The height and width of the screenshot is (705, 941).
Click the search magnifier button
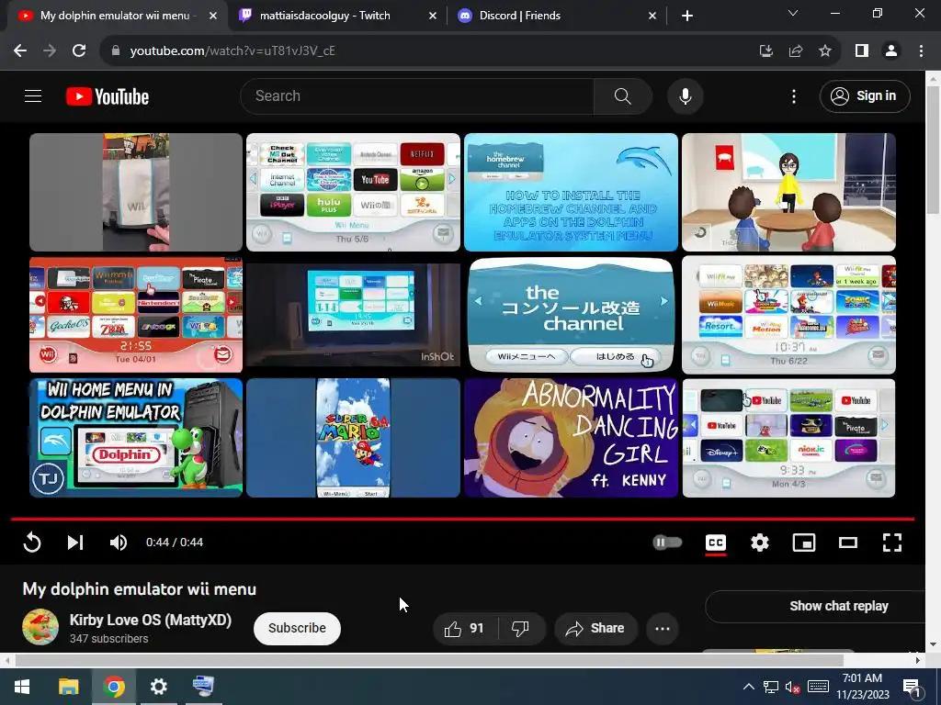point(622,95)
